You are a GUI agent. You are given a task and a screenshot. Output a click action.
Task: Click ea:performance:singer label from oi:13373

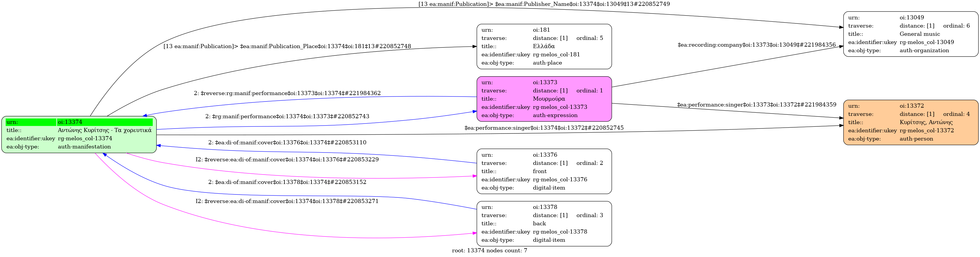click(x=756, y=105)
